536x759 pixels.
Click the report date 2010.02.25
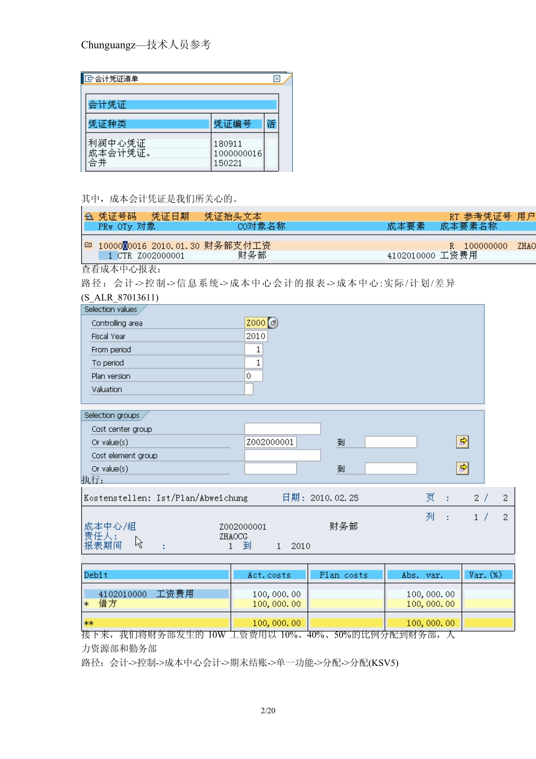click(x=334, y=498)
